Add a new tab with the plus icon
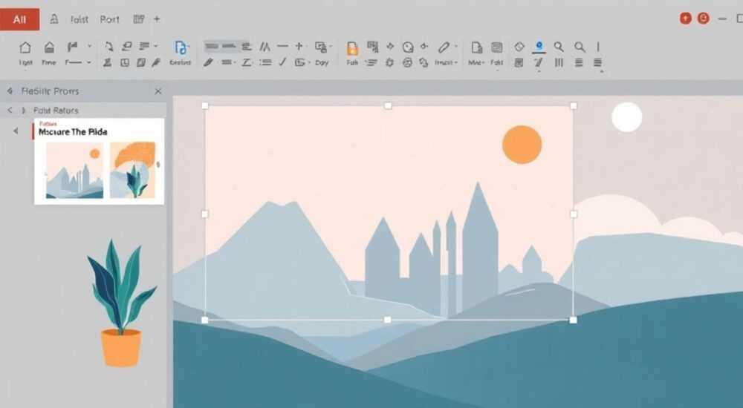The image size is (743, 408). click(x=157, y=19)
